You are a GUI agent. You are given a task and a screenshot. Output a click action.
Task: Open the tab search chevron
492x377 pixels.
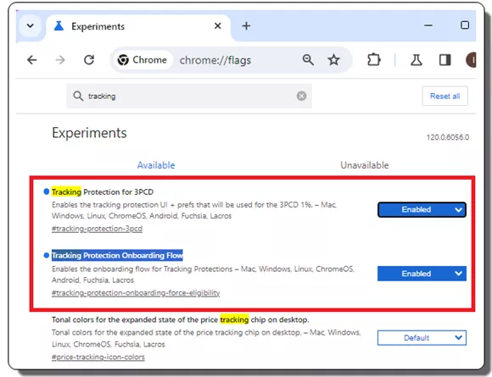31,25
